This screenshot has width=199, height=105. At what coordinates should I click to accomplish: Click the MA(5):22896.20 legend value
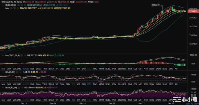click(45, 8)
